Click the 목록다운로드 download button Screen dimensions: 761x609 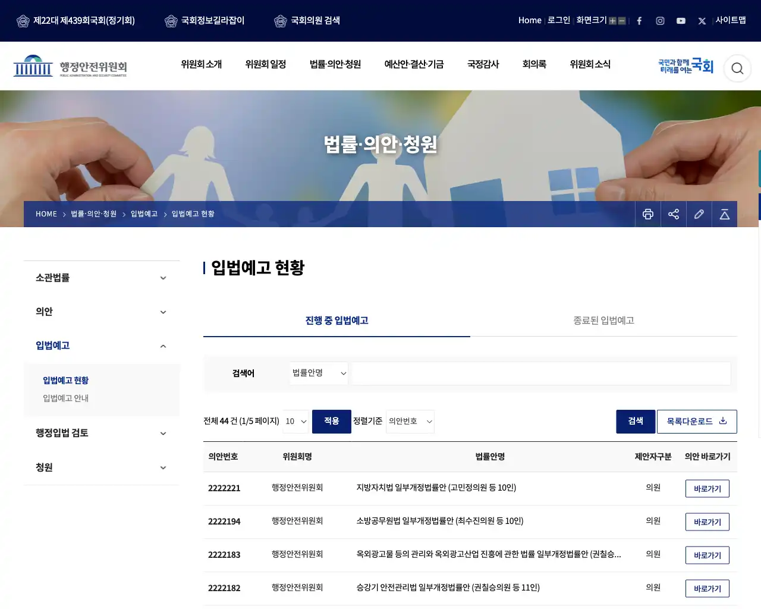point(697,421)
